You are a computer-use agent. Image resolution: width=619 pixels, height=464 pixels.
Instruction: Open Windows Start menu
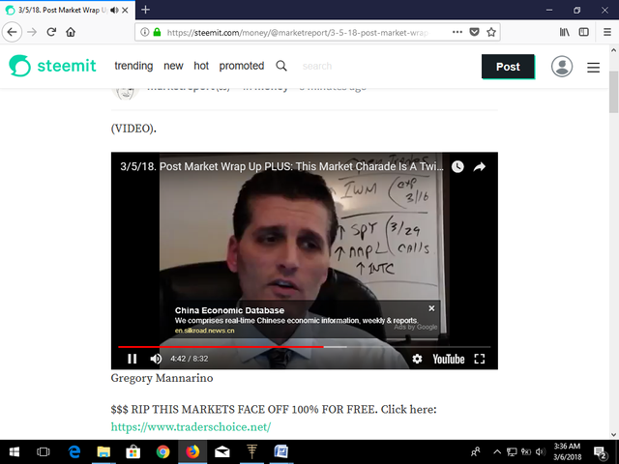[15, 451]
